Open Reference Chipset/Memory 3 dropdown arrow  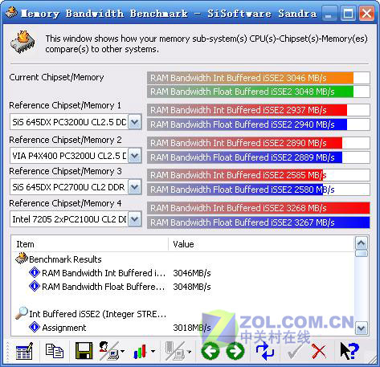[134, 187]
